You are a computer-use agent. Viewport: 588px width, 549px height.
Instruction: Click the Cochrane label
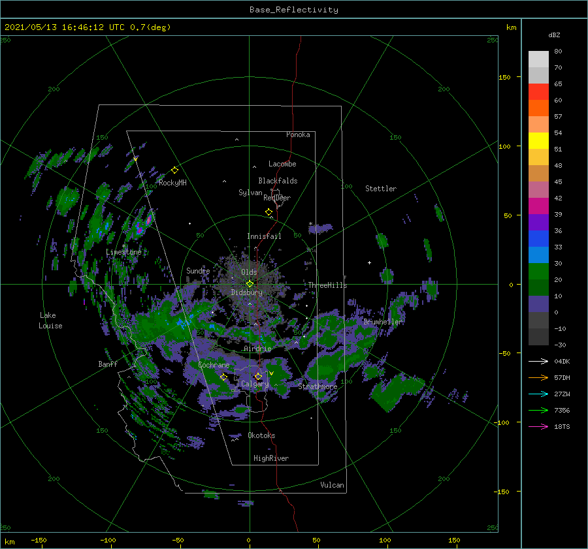click(214, 365)
